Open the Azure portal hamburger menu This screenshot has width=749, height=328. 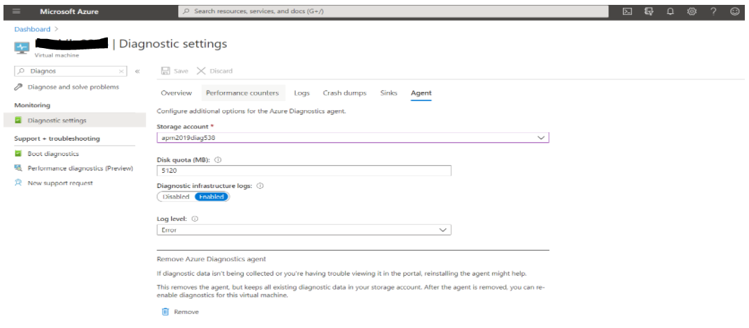17,11
